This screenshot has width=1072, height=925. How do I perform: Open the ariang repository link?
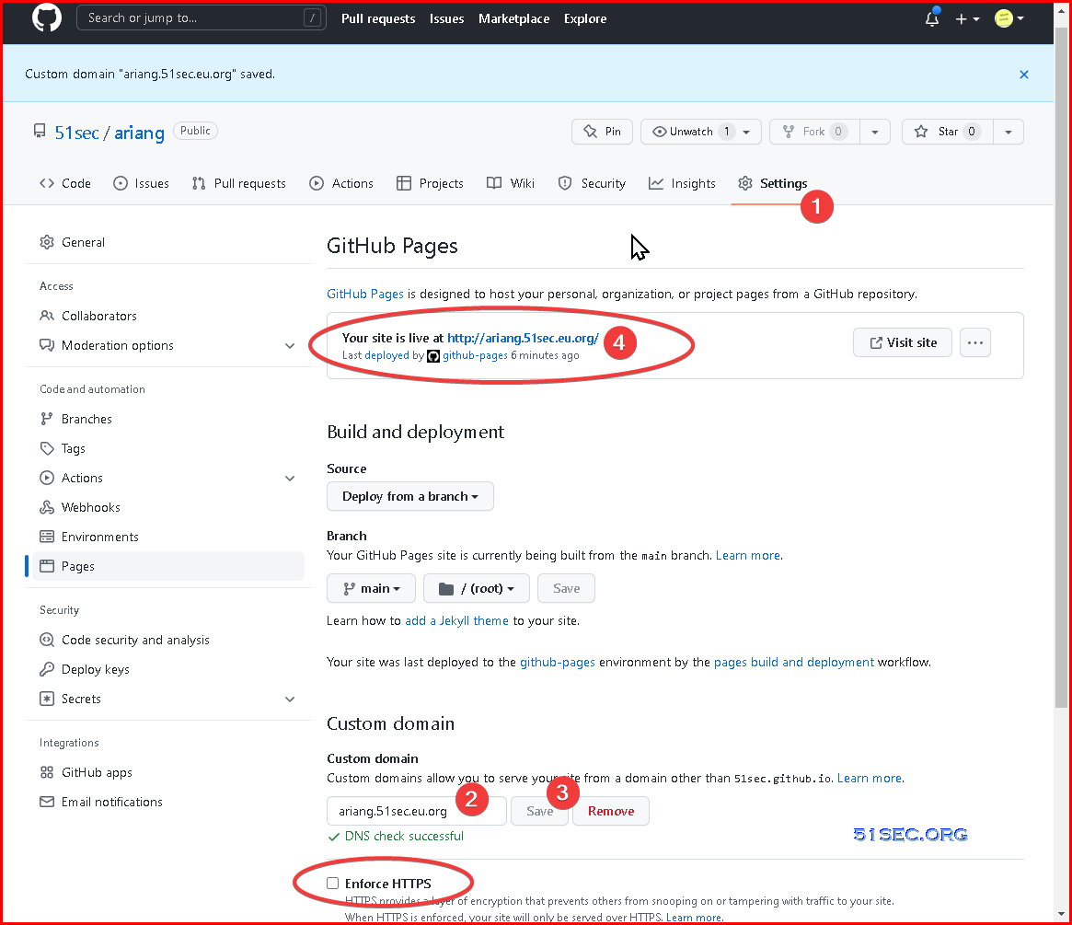pos(139,133)
